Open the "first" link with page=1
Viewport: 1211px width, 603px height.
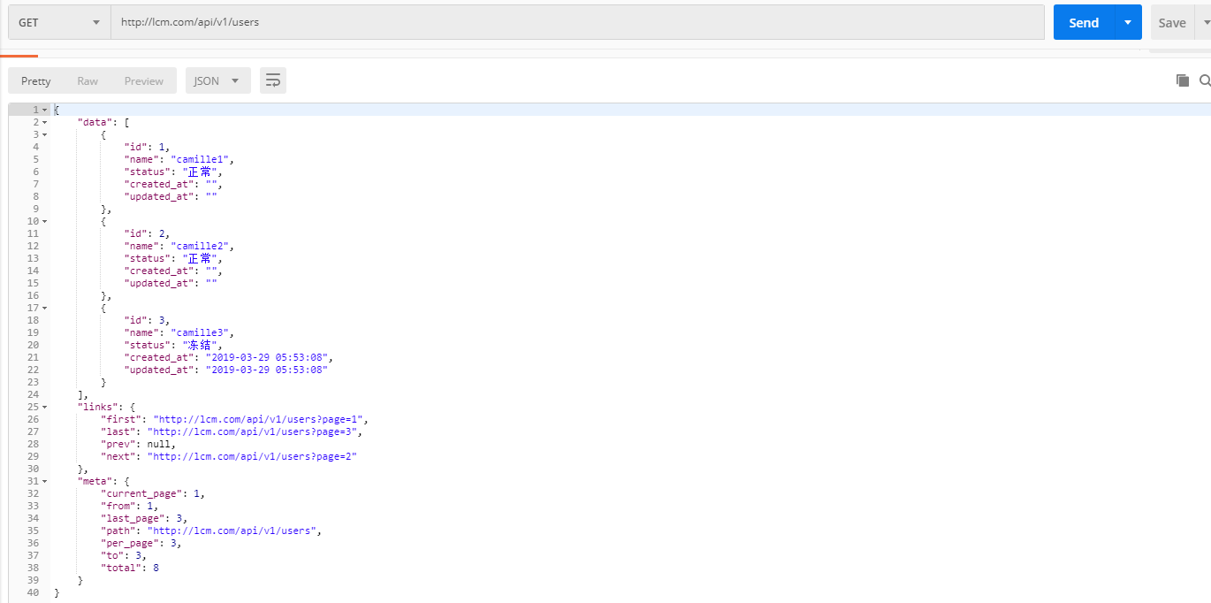pyautogui.click(x=260, y=419)
